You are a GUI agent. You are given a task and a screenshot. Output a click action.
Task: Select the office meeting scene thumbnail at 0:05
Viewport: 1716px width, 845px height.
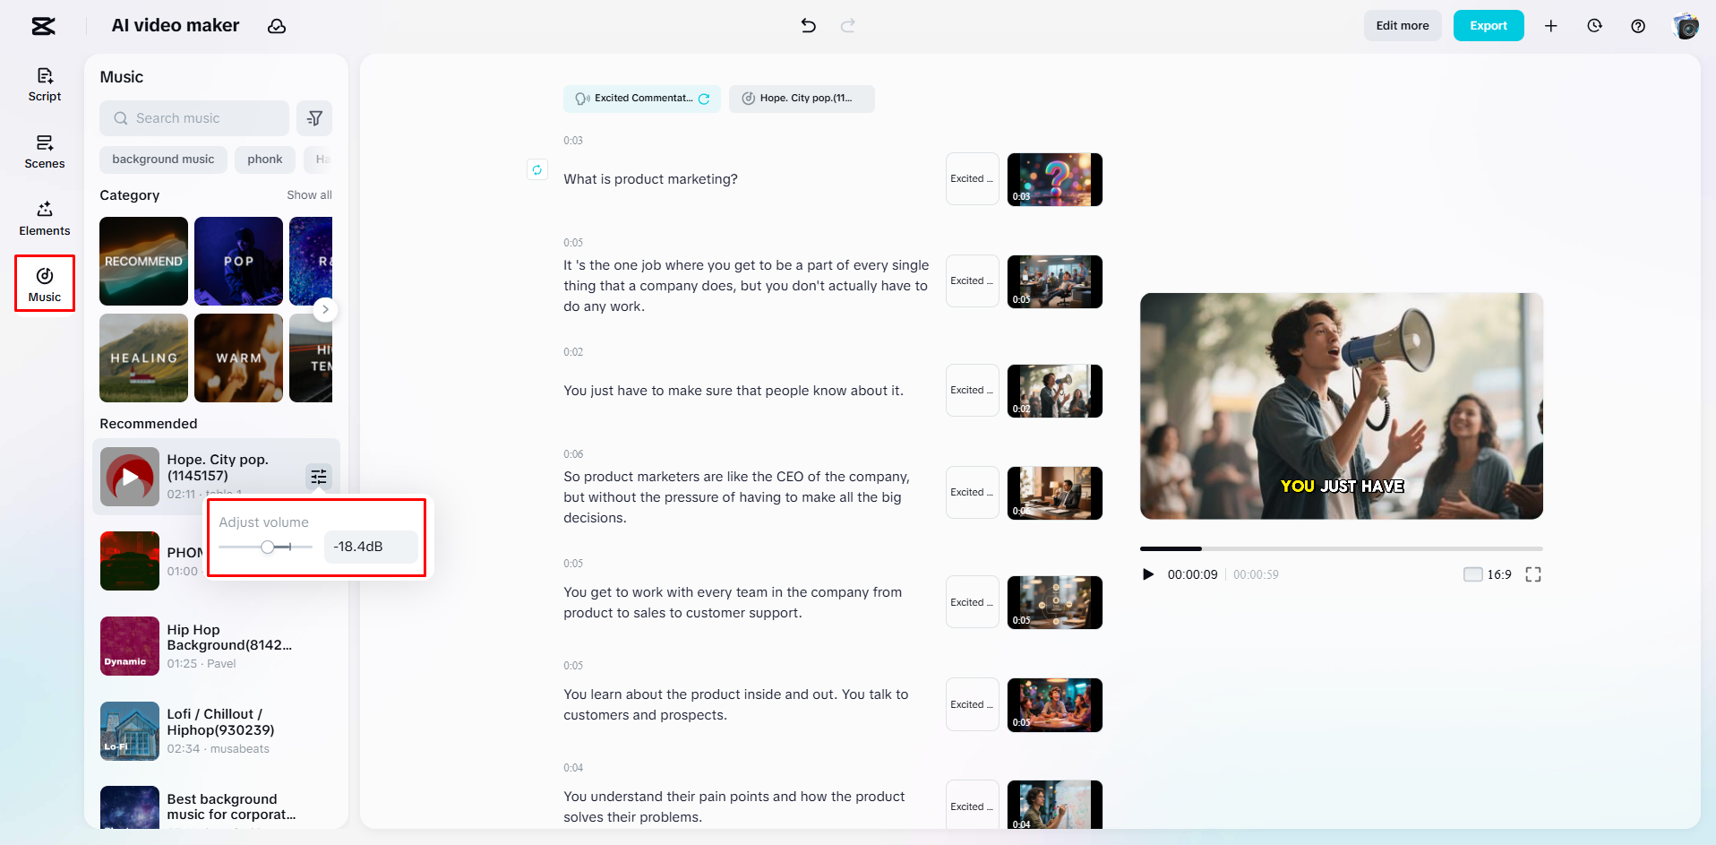tap(1055, 281)
